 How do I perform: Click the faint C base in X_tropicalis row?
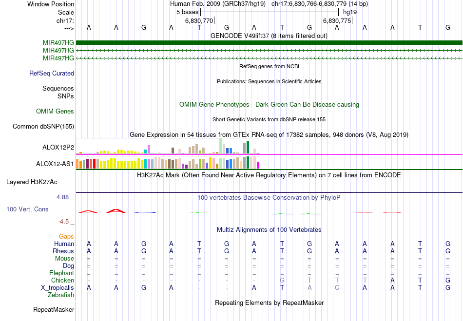click(x=337, y=288)
